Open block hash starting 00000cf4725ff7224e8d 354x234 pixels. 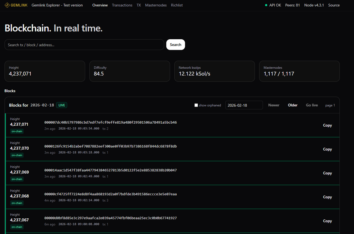point(111,194)
